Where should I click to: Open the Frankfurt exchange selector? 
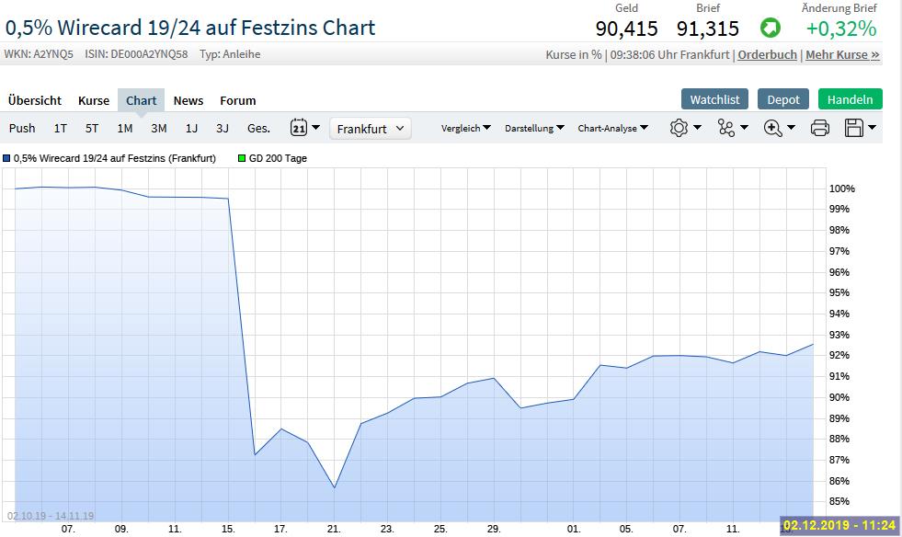coord(370,128)
